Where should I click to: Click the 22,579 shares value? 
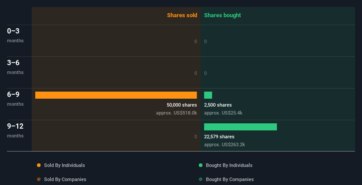[x=219, y=137]
